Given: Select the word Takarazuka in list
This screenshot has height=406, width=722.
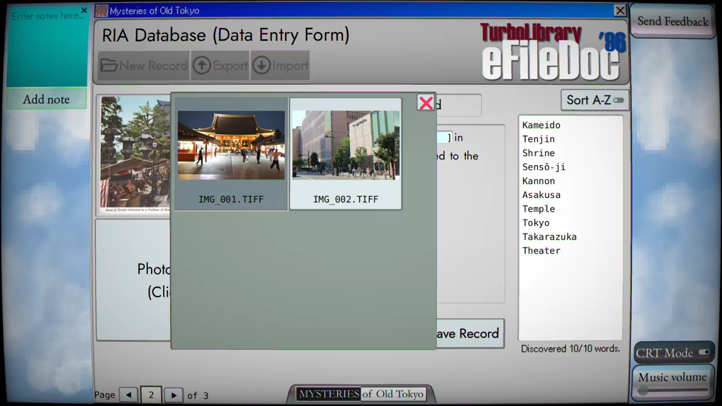Looking at the screenshot, I should pyautogui.click(x=549, y=236).
